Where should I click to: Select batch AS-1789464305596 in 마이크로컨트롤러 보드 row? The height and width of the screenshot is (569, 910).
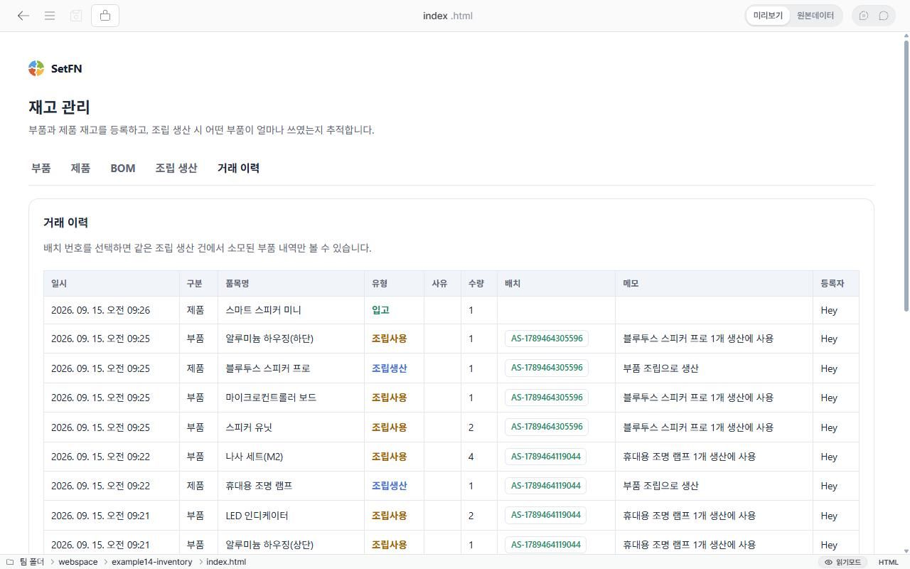click(547, 398)
